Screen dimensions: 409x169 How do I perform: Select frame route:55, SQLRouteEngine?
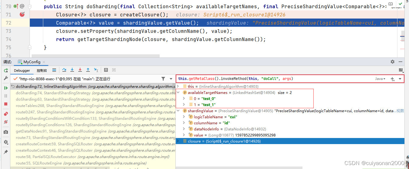coord(93,163)
